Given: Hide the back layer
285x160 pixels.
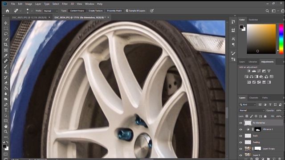Looking at the screenshot, I should (240, 136).
